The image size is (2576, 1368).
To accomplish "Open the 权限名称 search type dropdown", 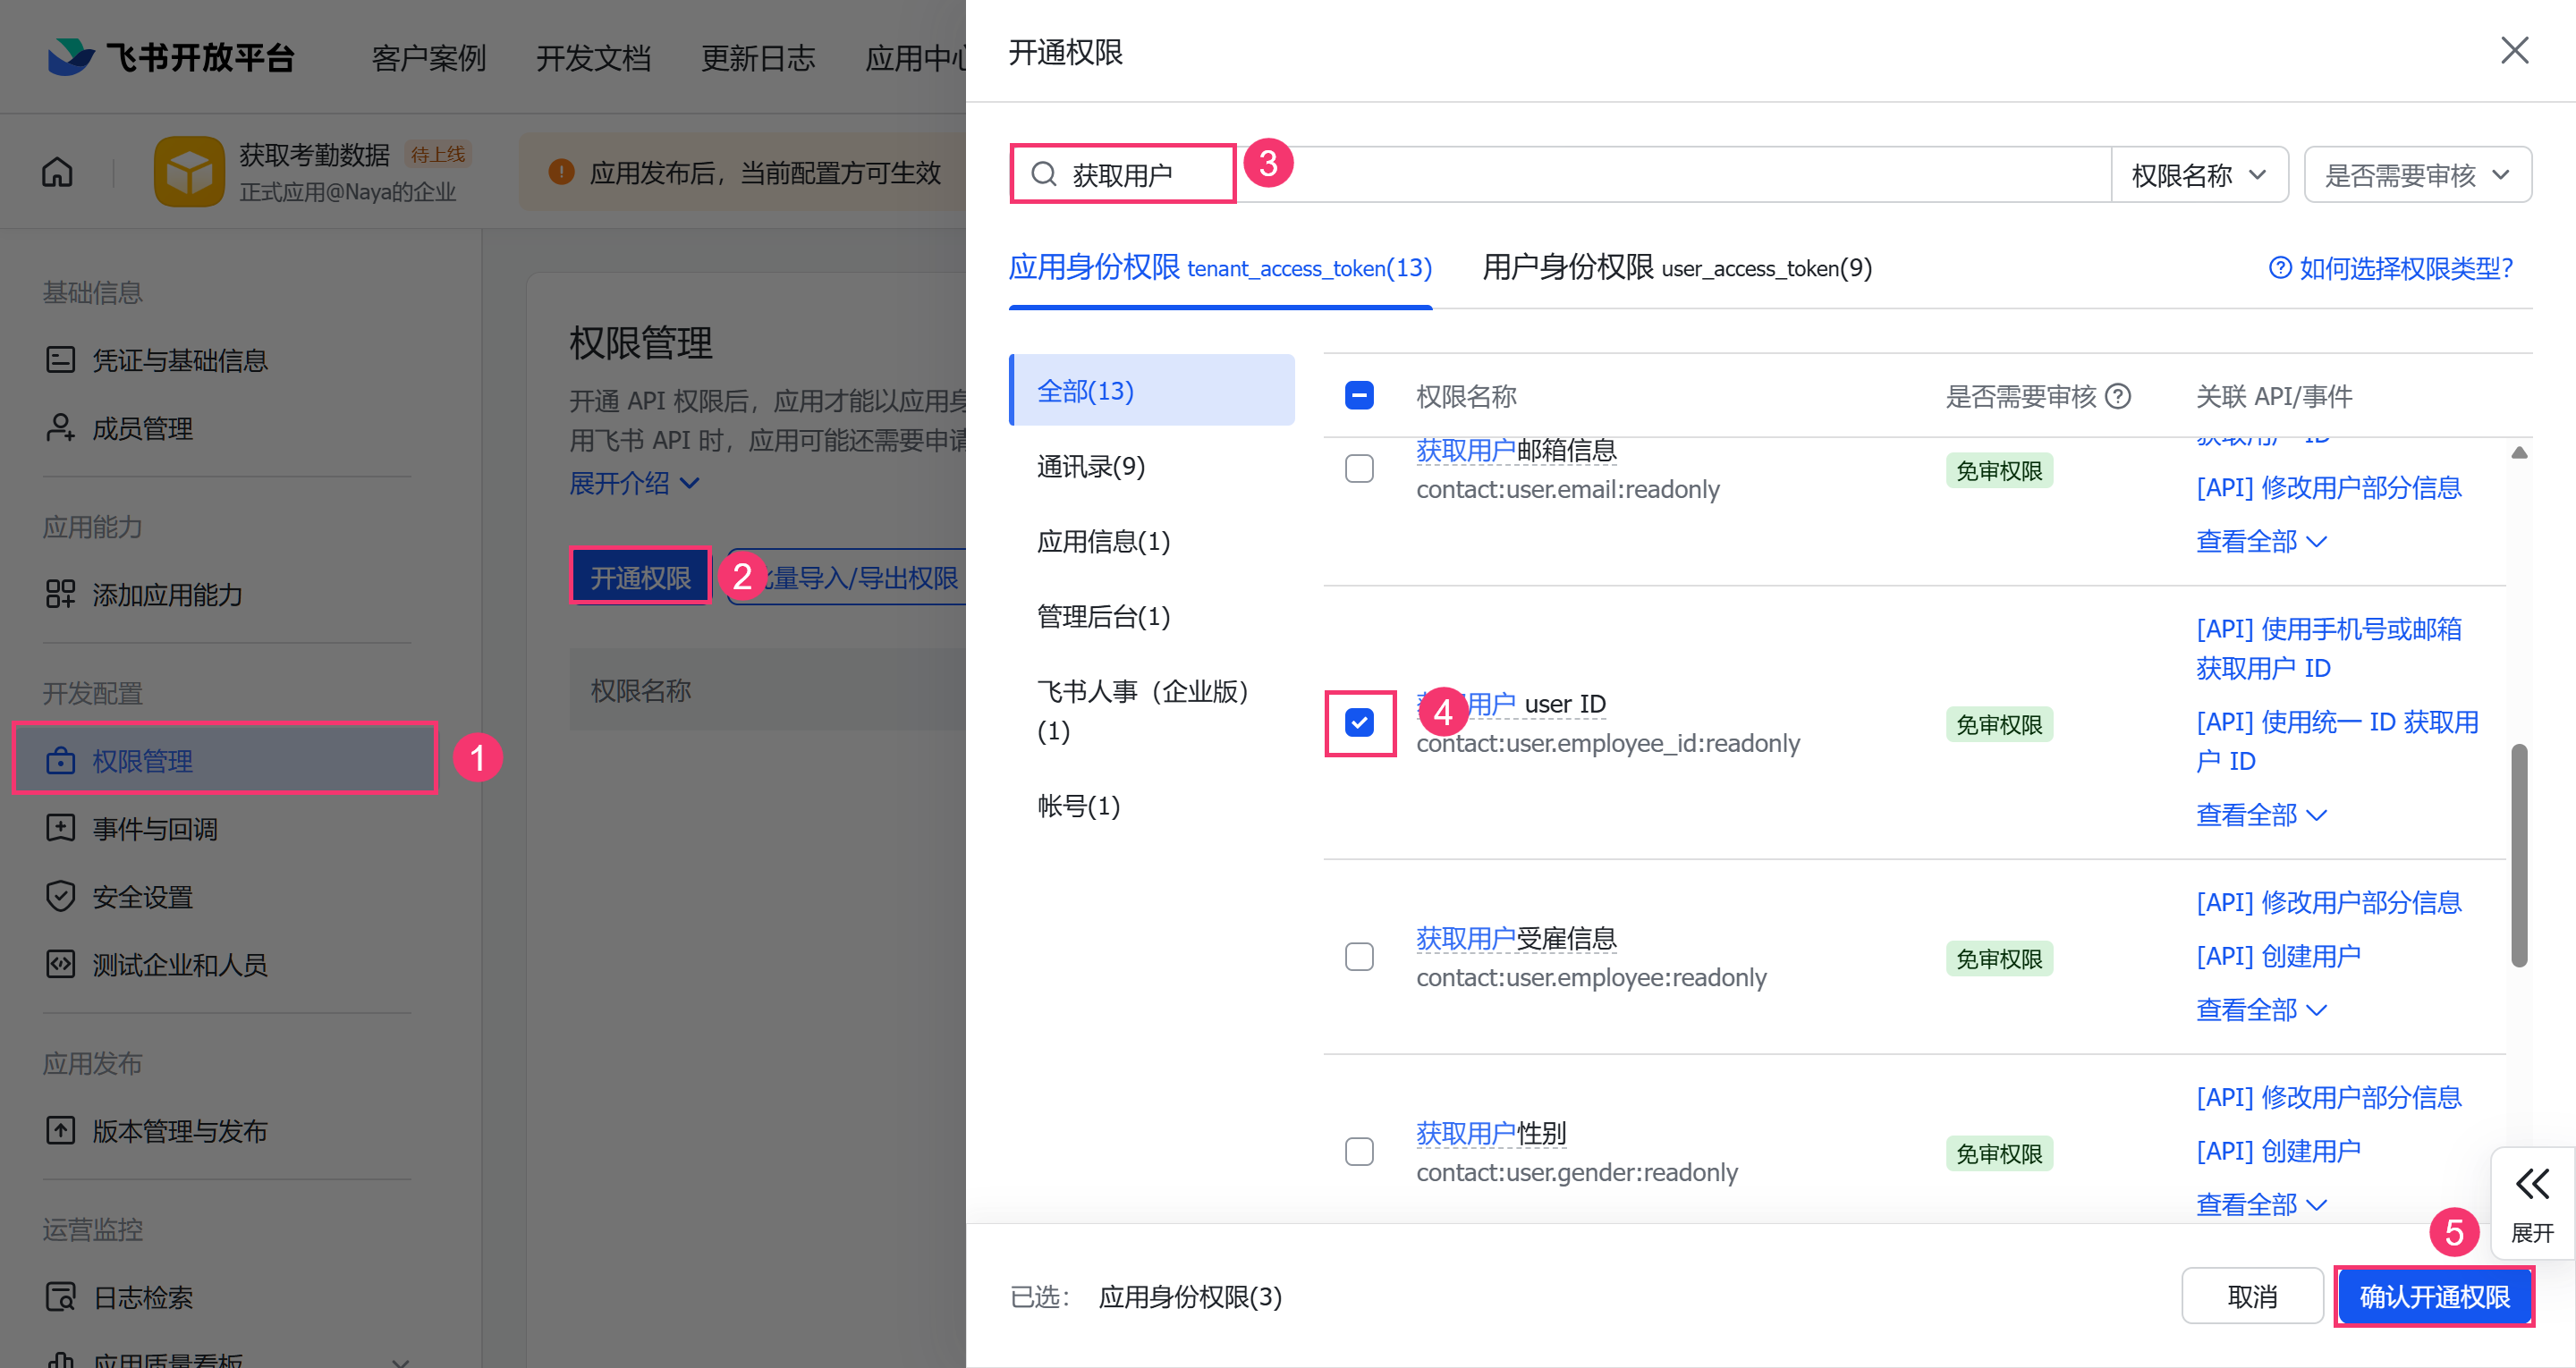I will coord(2198,175).
